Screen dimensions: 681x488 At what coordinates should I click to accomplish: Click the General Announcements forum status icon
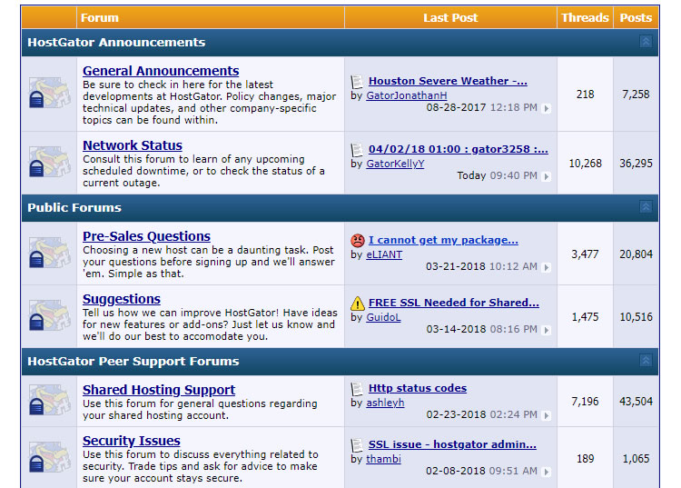(49, 93)
